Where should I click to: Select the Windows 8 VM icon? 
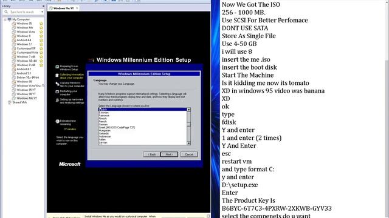(x=14, y=36)
